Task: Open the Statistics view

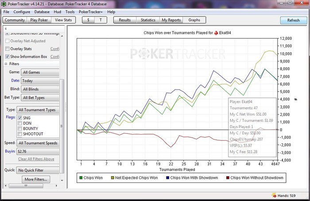Action: pyautogui.click(x=148, y=20)
